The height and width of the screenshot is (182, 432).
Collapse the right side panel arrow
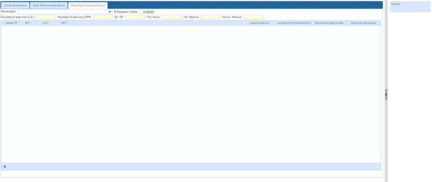click(386, 94)
